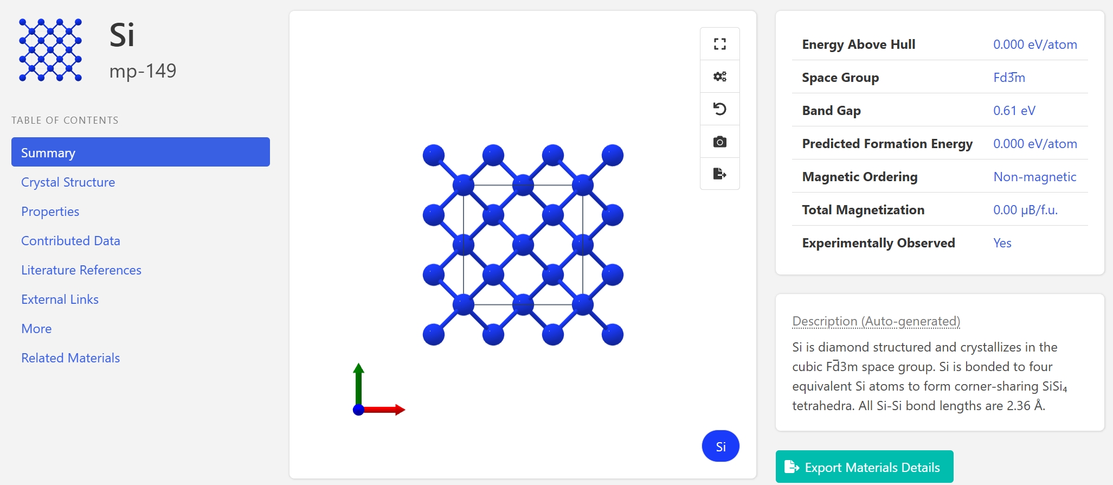Screen dimensions: 1113x485
Task: Go to the Crystal Structure section
Action: [x=68, y=182]
